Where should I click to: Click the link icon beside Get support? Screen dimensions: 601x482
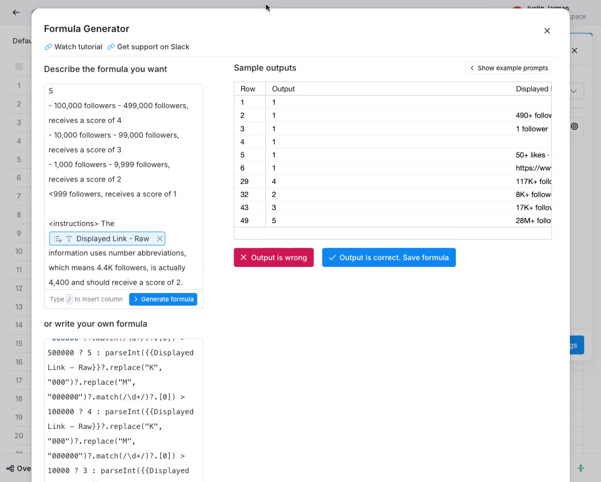pos(111,47)
